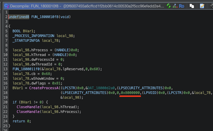
Task: Select the dwProcessId field
Action: point(43,60)
